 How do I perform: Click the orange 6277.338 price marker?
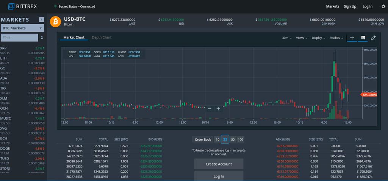click(x=369, y=95)
